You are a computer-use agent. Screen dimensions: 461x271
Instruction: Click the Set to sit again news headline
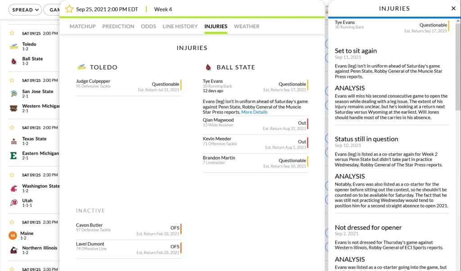coord(356,51)
